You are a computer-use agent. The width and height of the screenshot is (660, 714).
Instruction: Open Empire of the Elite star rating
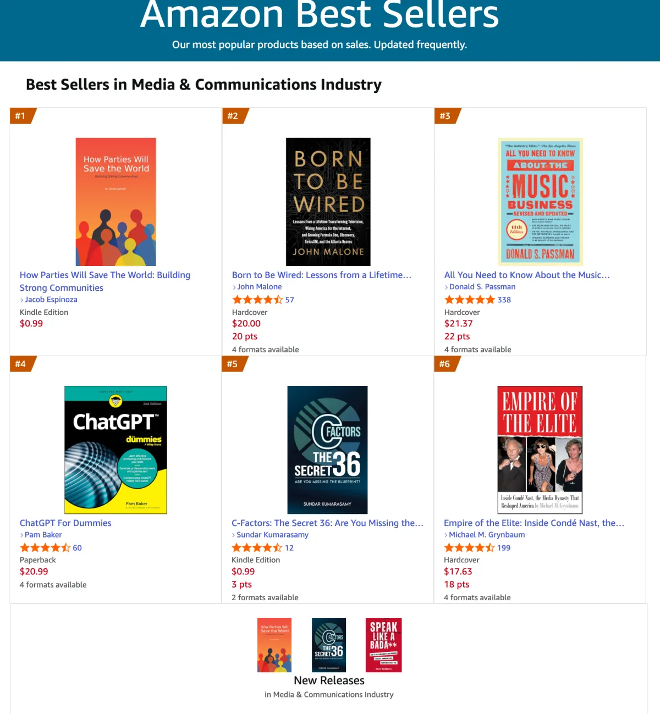469,547
